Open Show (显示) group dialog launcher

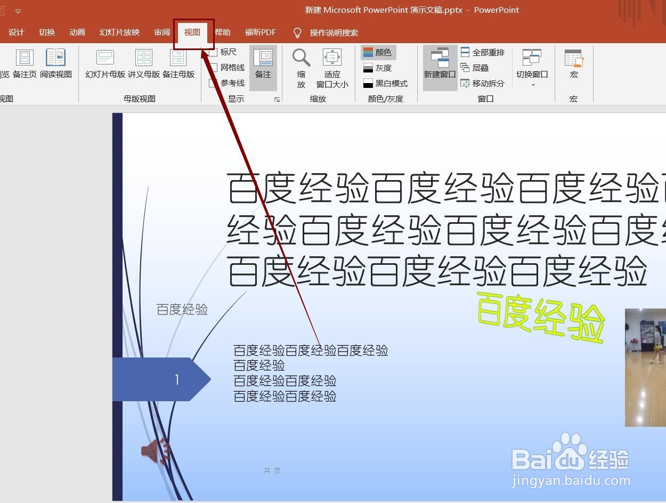[277, 100]
